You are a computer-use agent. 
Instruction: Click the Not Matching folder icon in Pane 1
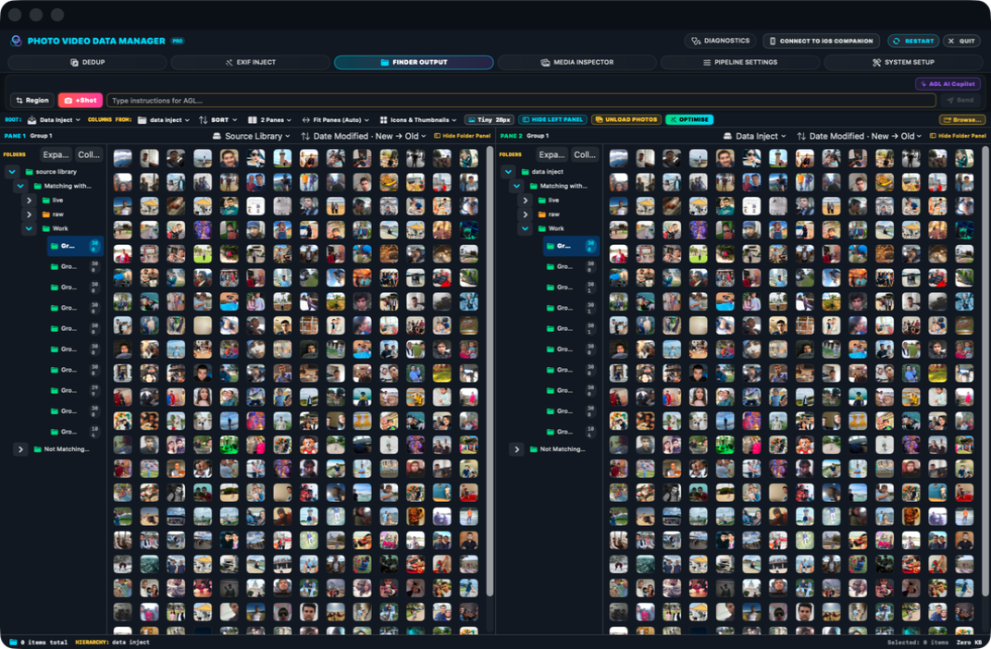click(37, 449)
